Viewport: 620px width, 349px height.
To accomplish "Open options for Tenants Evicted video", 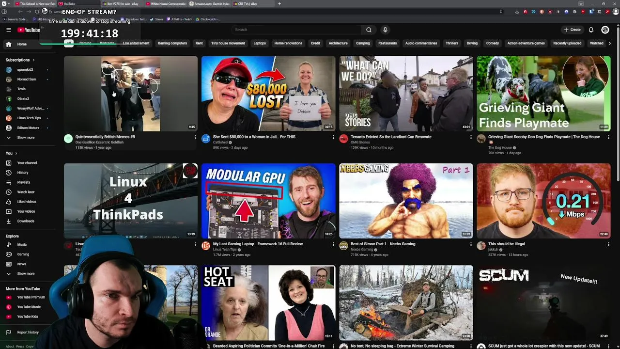I will pyautogui.click(x=470, y=138).
